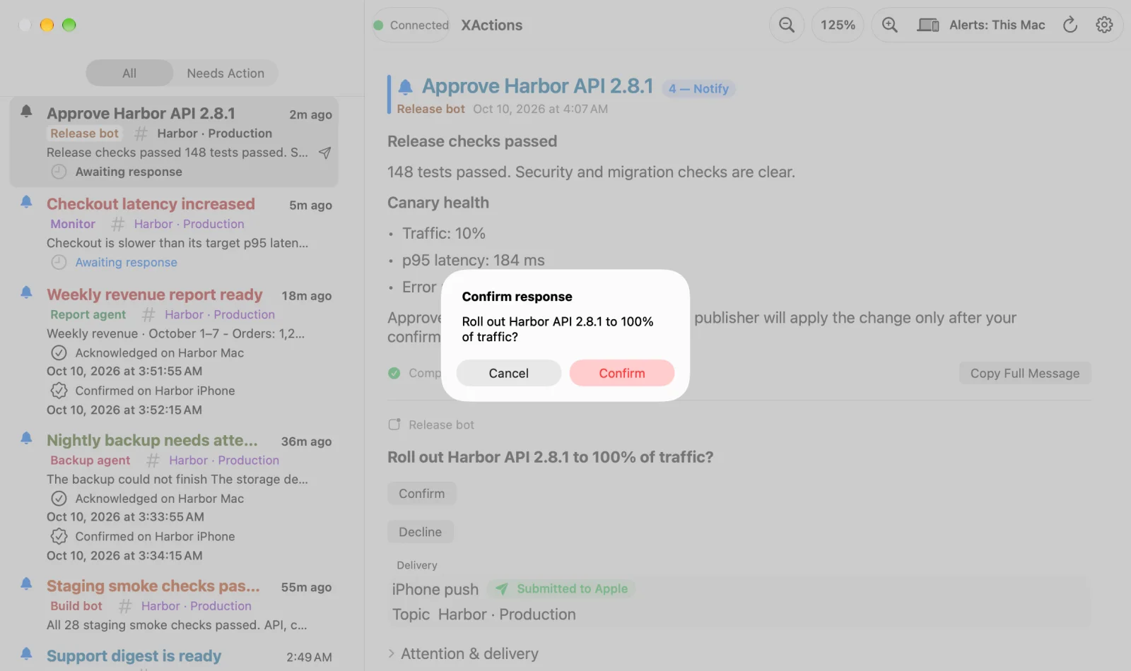The image size is (1131, 671).
Task: Select the Nightly backup needs attention notification
Action: click(x=174, y=497)
